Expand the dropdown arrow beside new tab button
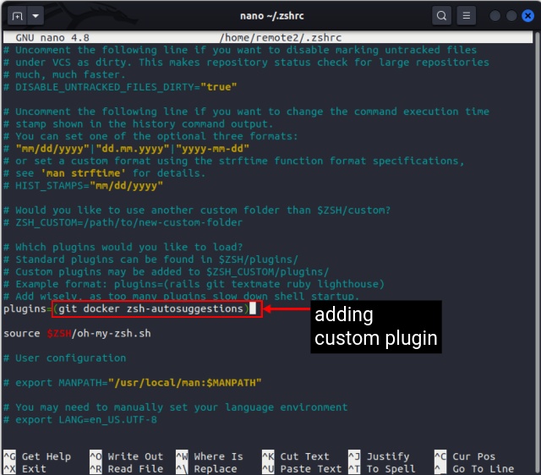Image resolution: width=541 pixels, height=475 pixels. [36, 15]
